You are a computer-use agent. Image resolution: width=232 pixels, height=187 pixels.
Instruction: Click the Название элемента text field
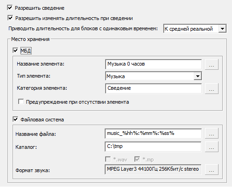(153, 64)
